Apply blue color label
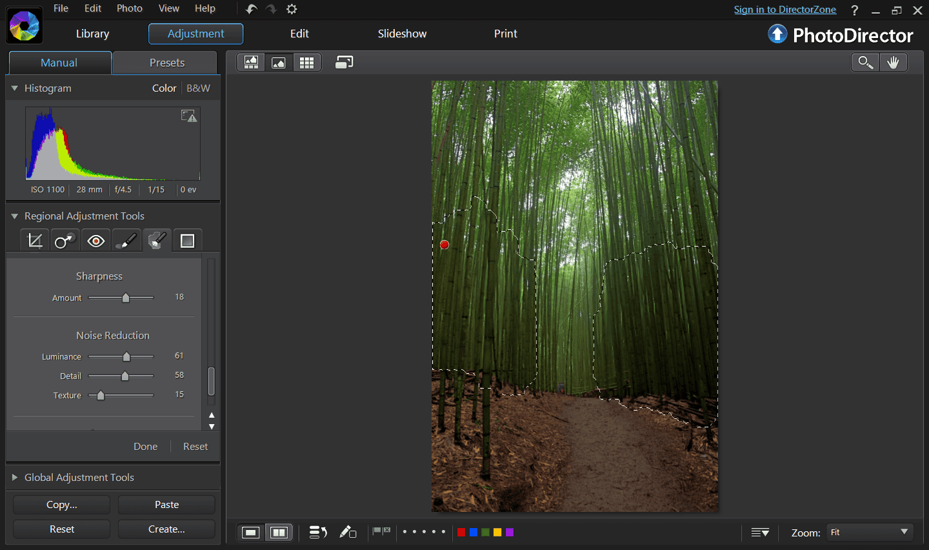 coord(474,532)
